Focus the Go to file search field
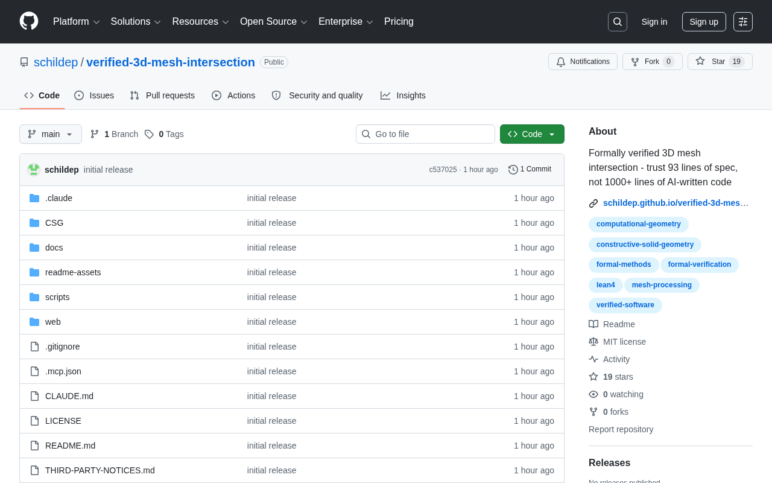 coord(425,134)
